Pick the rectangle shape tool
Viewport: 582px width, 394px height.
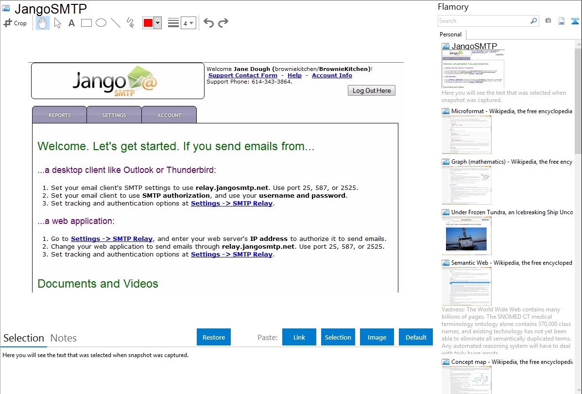point(86,23)
